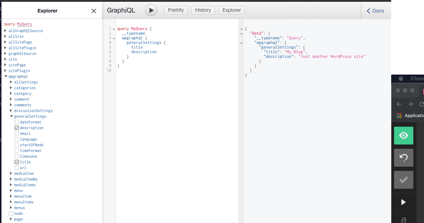
Task: Expand the discussionSettings tree node
Action: click(x=11, y=110)
